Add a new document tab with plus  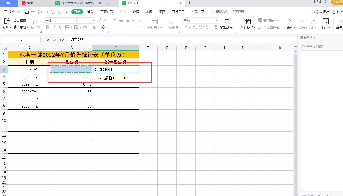pos(189,3)
